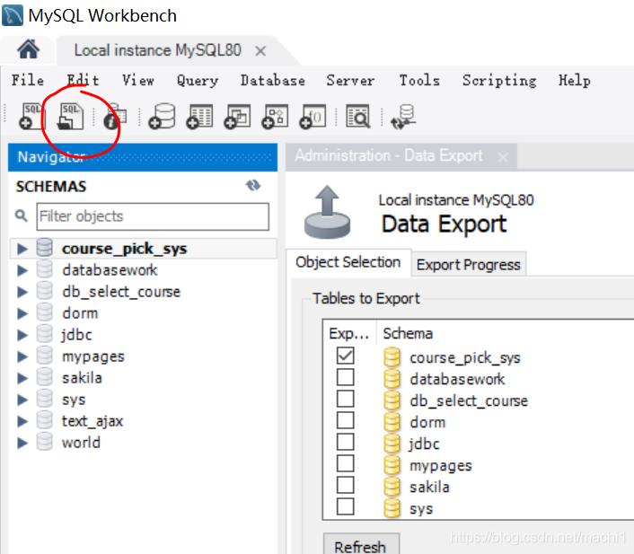Switch to the Object Selection tab
The image size is (634, 554).
(x=348, y=262)
